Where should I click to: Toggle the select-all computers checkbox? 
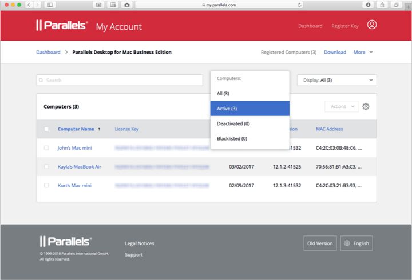click(46, 129)
